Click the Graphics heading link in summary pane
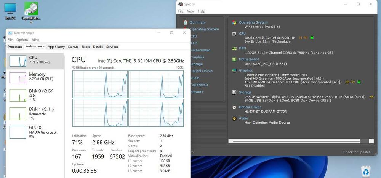The width and height of the screenshot is (381, 178). [x=246, y=71]
